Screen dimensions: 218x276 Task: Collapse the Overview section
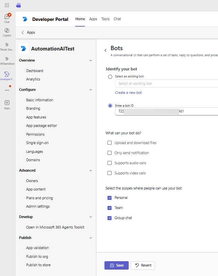(90, 60)
